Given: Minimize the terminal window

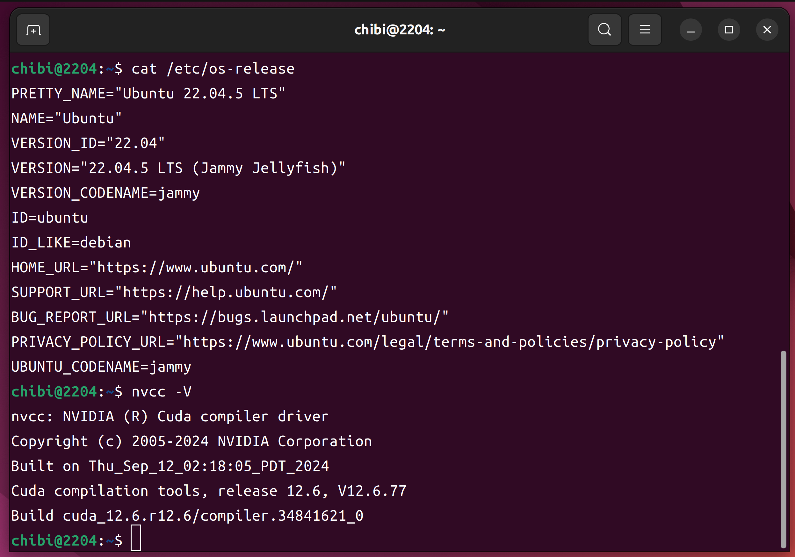Looking at the screenshot, I should (x=690, y=30).
